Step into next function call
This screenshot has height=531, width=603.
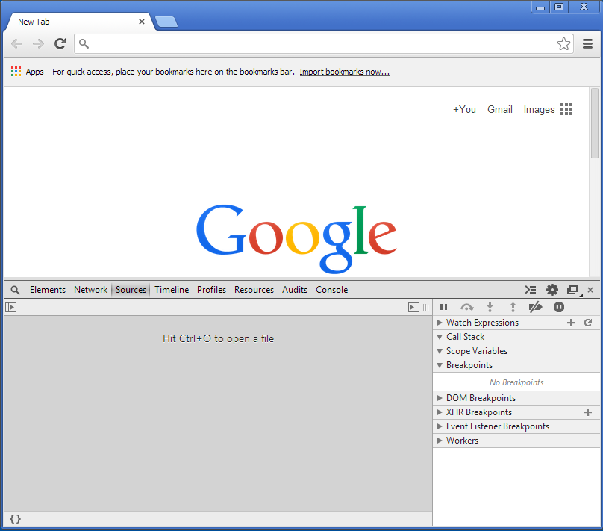[x=490, y=307]
